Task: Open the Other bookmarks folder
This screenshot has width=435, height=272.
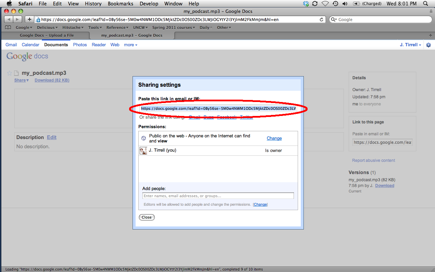Action: click(x=224, y=28)
